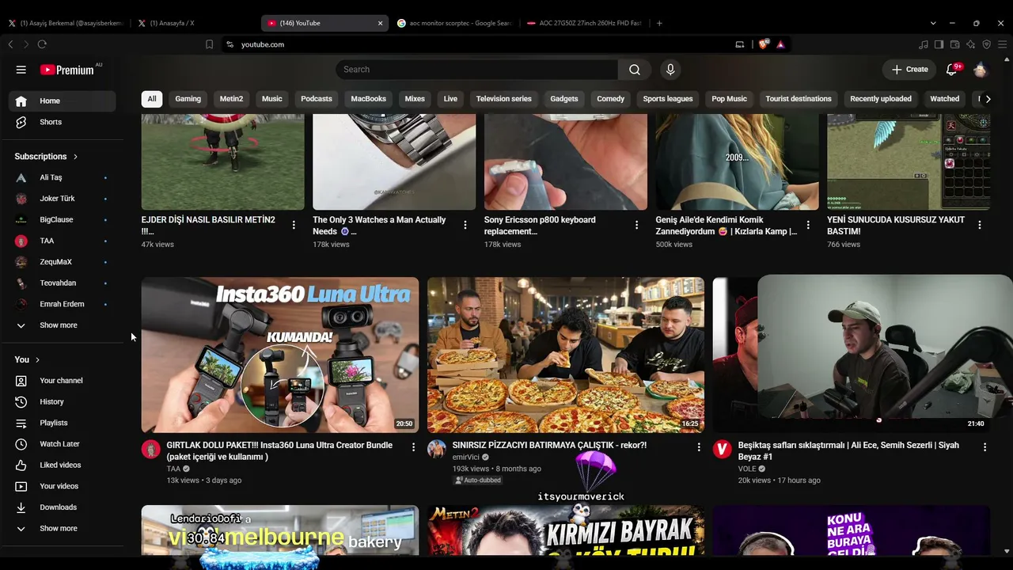Screen dimensions: 1013x570
Task: Open options for The Only 3 Watches video
Action: pyautogui.click(x=465, y=225)
